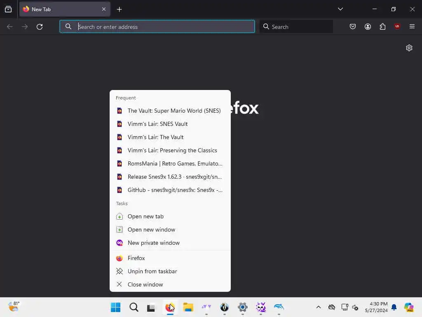Viewport: 422px width, 317px height.
Task: Open the muted volume tray icon
Action: (355, 307)
